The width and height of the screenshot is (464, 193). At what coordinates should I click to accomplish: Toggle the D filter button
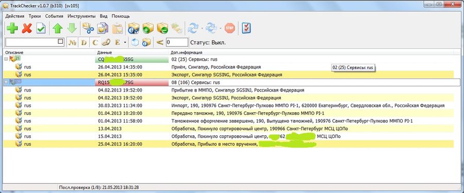[x=84, y=43]
